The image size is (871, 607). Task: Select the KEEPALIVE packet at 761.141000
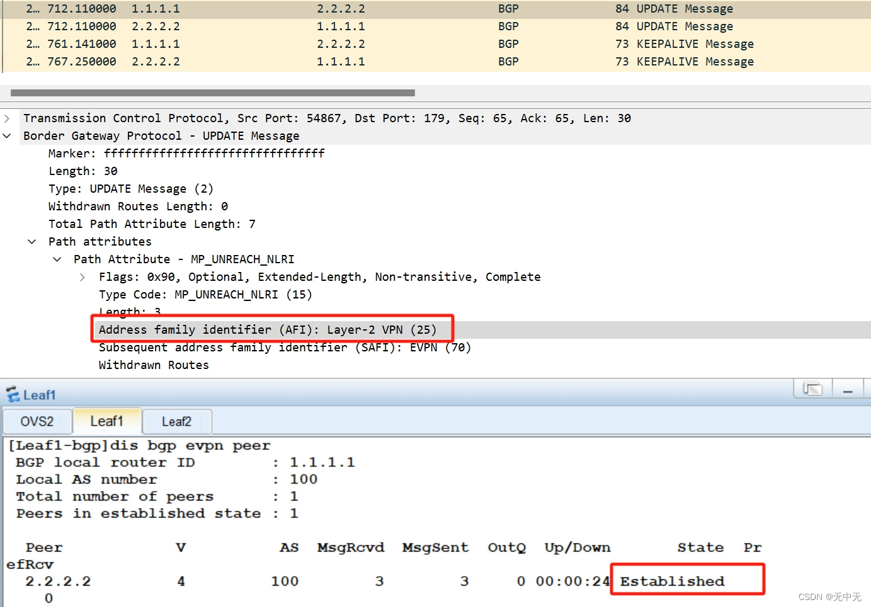(435, 44)
